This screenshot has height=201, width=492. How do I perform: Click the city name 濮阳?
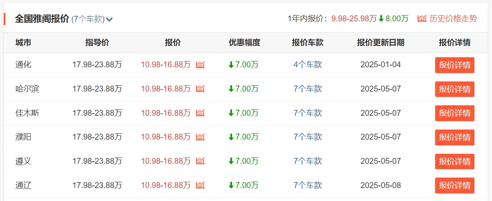pos(23,137)
